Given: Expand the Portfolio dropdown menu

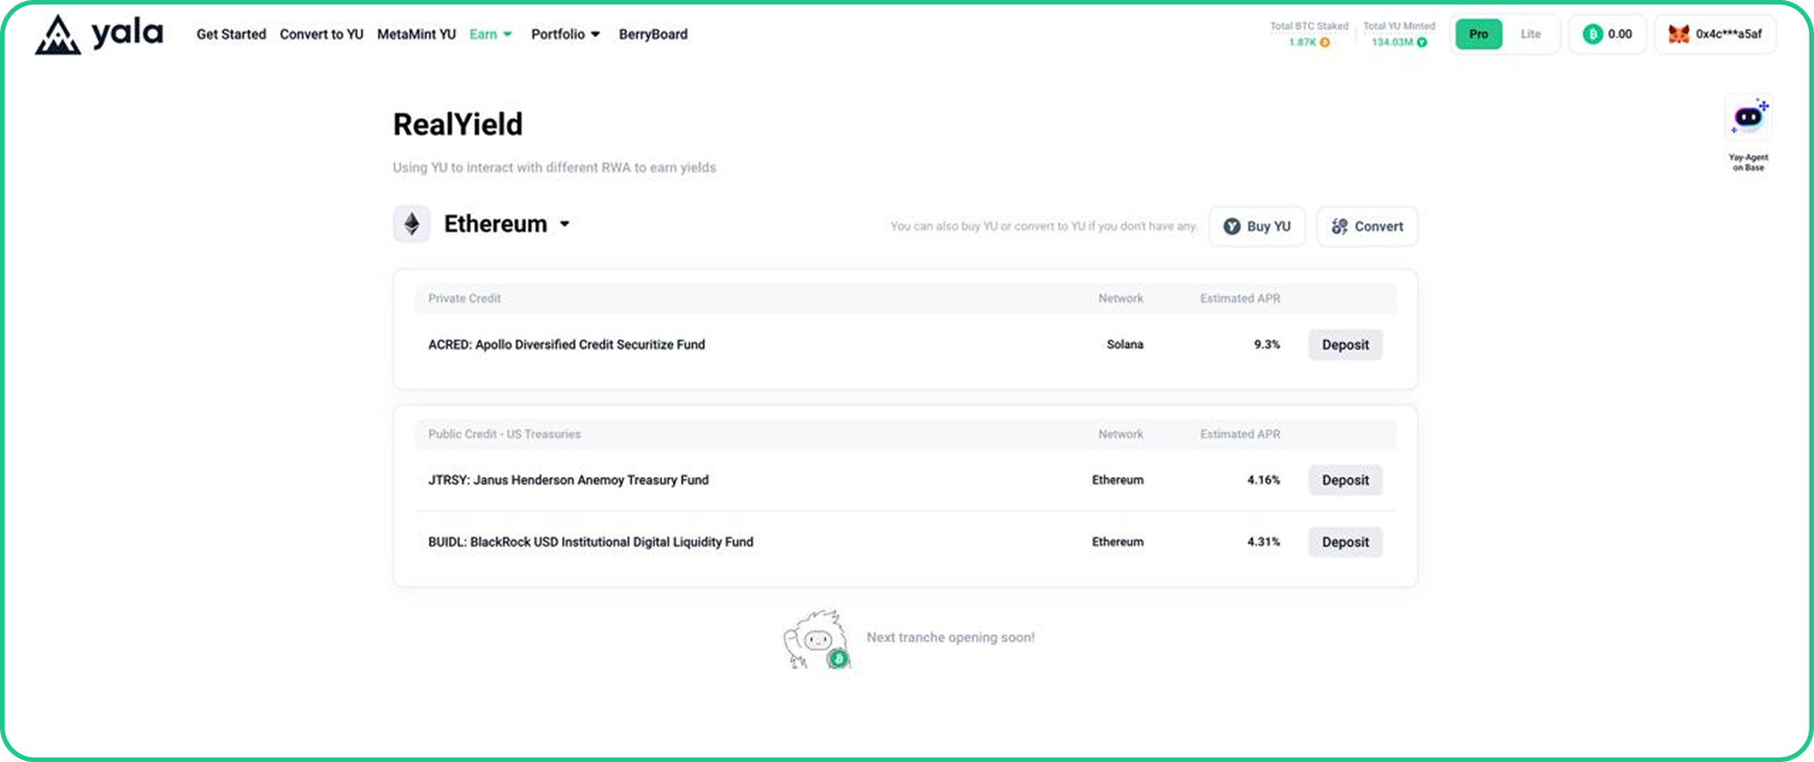Looking at the screenshot, I should pyautogui.click(x=565, y=34).
